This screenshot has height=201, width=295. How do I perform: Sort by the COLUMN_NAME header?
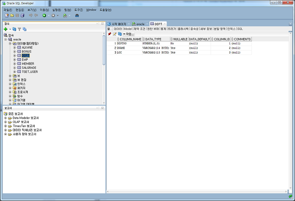129,39
